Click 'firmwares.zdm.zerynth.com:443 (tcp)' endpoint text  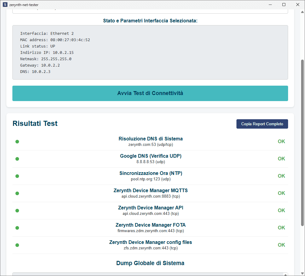coord(151,231)
